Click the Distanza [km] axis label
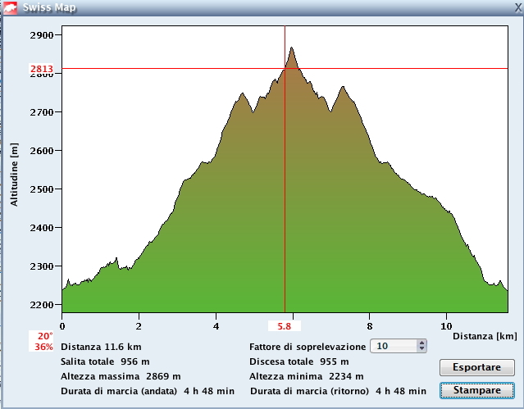524x409 pixels. click(x=485, y=336)
